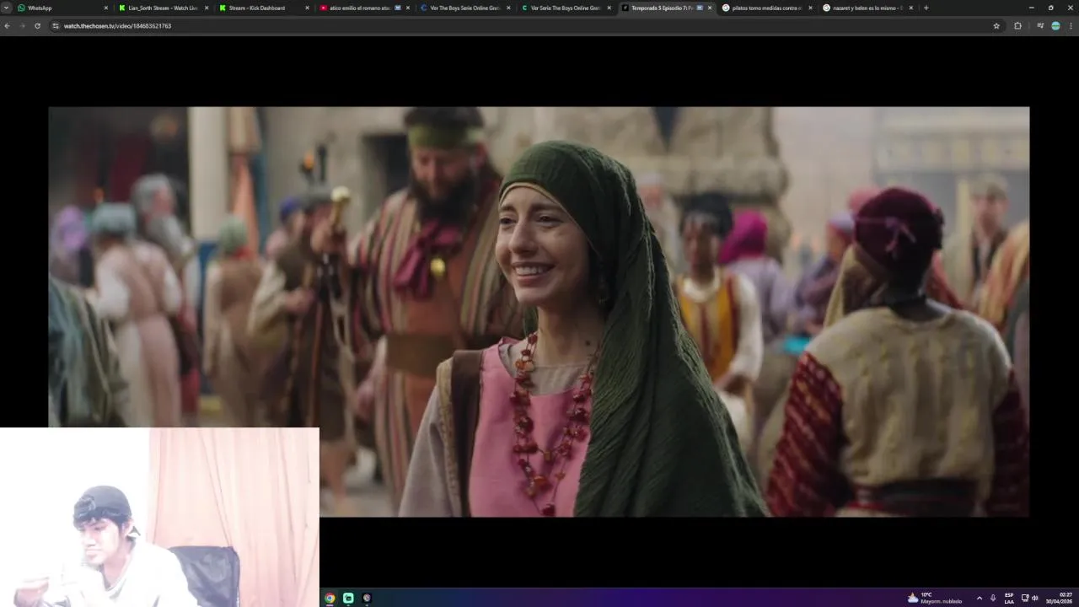Open the Chrome profile avatar
Screen dimensions: 1079x607
tap(1055, 26)
